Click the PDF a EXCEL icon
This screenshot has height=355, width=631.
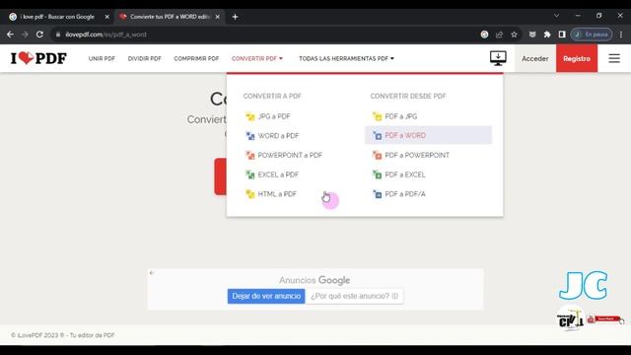click(377, 175)
